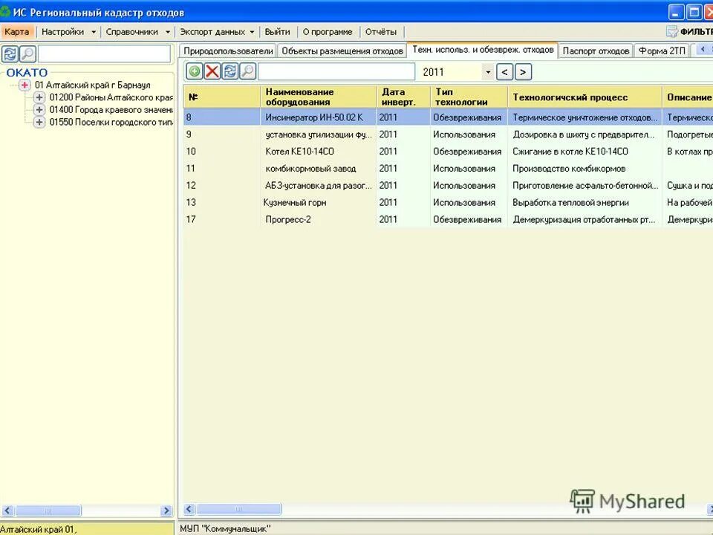
Task: Expand 01400 Города краевого значения node
Action: point(39,110)
